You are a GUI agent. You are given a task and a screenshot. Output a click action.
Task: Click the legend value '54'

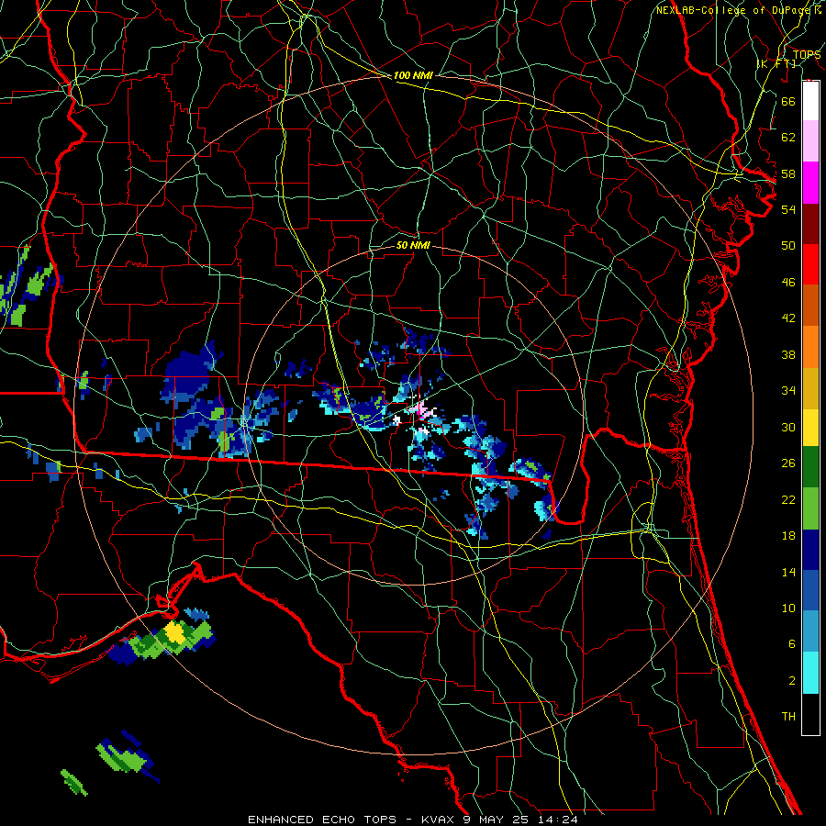788,209
